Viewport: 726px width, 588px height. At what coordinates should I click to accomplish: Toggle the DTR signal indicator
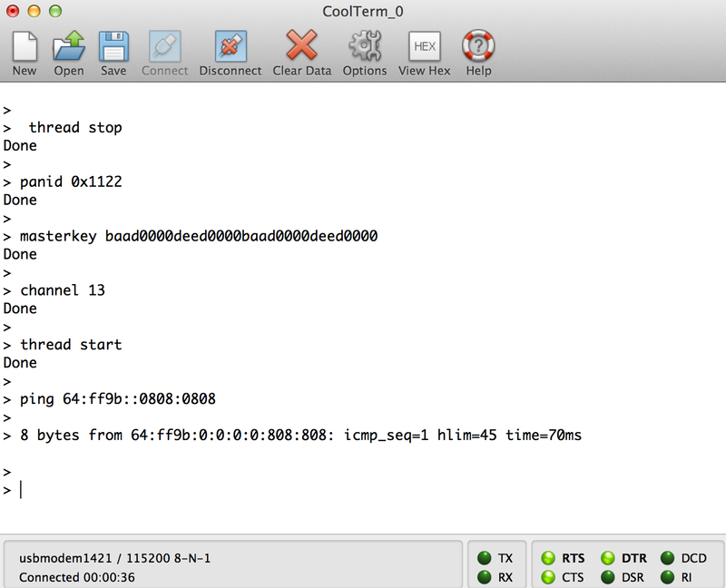click(x=608, y=558)
